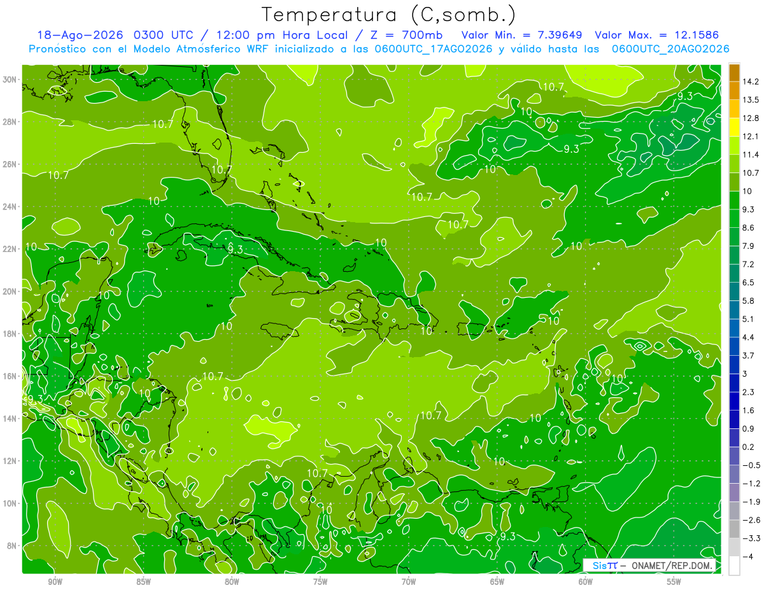This screenshot has height=590, width=764.
Task: Click the '-0.5' colorbar label
Action: click(x=751, y=465)
